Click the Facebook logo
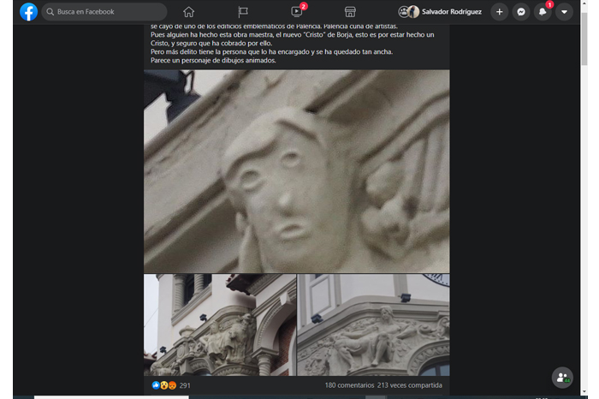Image resolution: width=599 pixels, height=399 pixels. [x=28, y=12]
